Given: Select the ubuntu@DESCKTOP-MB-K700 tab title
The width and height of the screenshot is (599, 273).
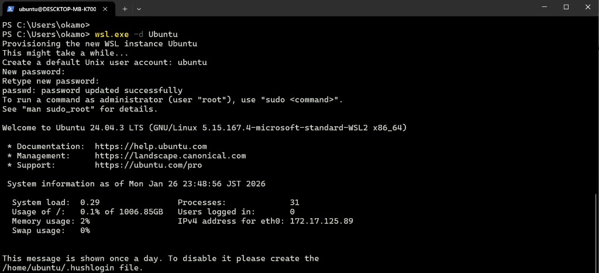Looking at the screenshot, I should pyautogui.click(x=58, y=9).
